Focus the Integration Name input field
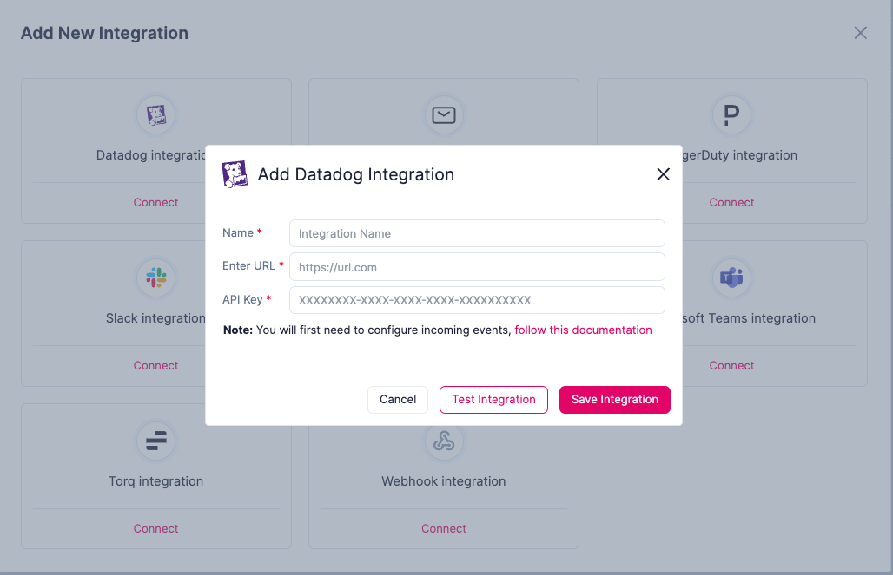This screenshot has height=575, width=893. (x=477, y=233)
